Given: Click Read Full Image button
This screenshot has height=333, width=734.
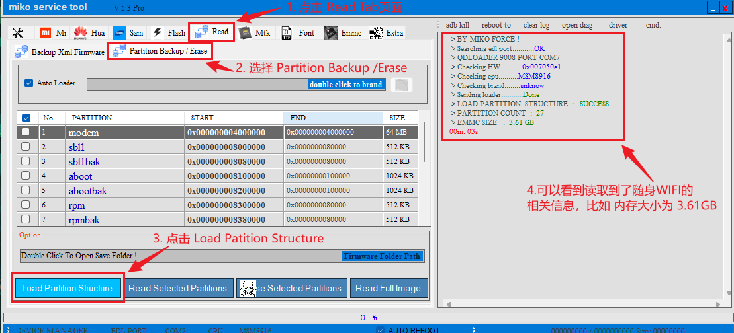Looking at the screenshot, I should coord(388,288).
